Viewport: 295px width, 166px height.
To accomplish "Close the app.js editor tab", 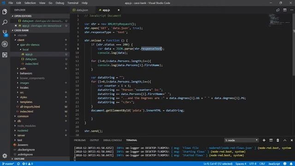I will tap(118, 10).
